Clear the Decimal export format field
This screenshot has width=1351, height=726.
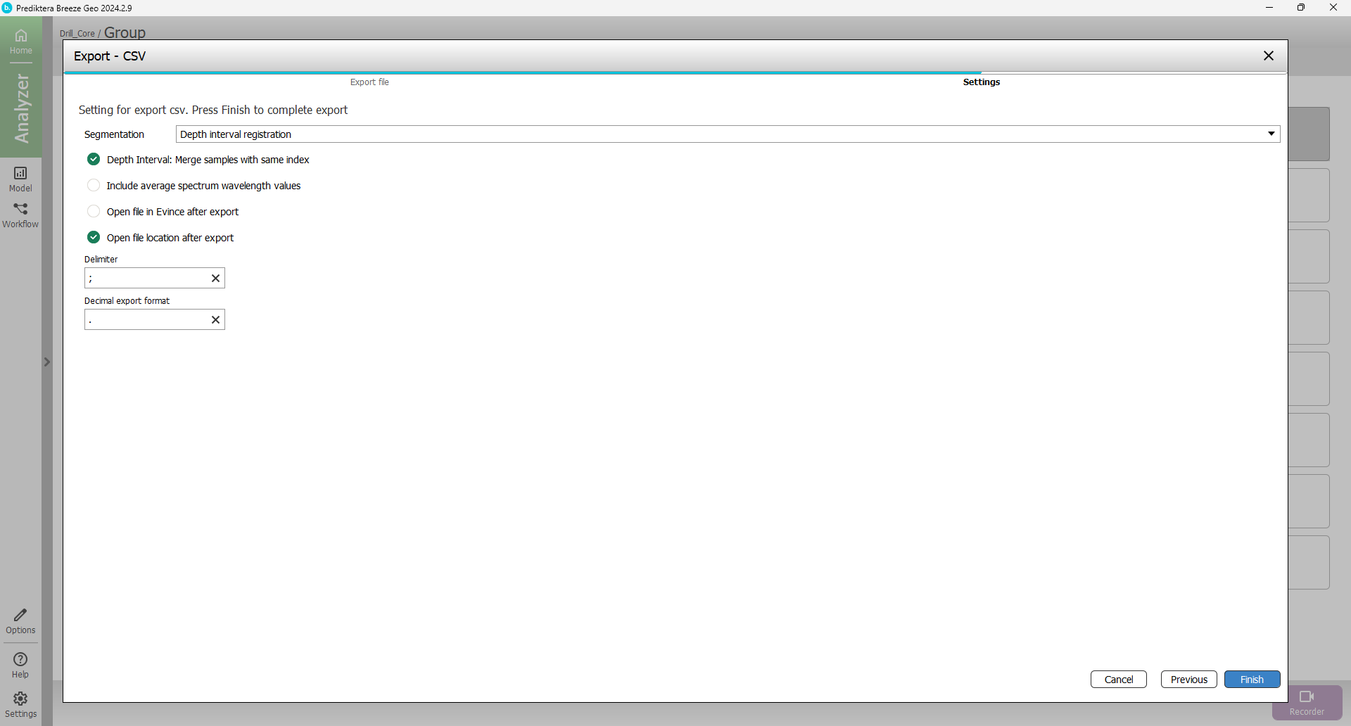pos(216,320)
